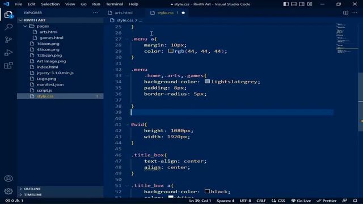The image size is (363, 204).
Task: Open the editor more actions ellipsis
Action: (354, 12)
